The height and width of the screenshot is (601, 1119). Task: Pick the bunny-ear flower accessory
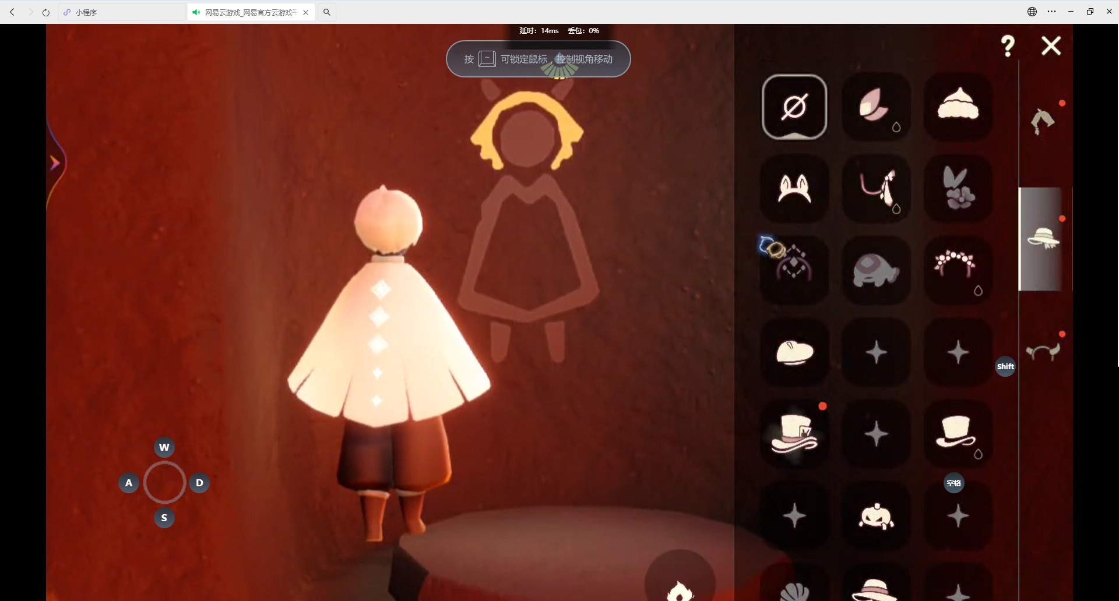[x=958, y=189]
